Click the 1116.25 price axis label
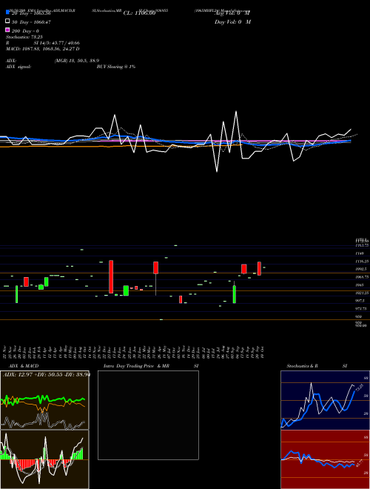 (362, 262)
